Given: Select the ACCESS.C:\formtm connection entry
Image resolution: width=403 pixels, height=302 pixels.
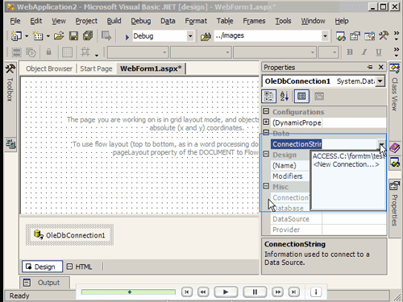Looking at the screenshot, I should (348, 156).
